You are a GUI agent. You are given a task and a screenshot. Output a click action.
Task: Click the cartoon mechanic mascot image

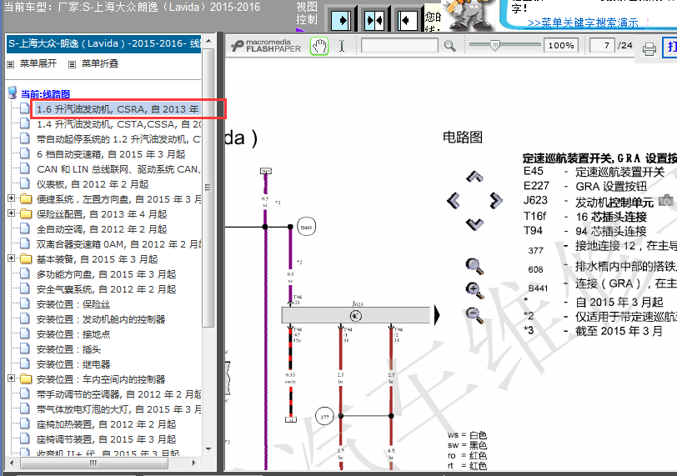(x=470, y=14)
